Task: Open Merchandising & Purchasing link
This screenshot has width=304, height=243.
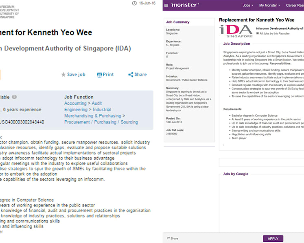Action: [93, 116]
